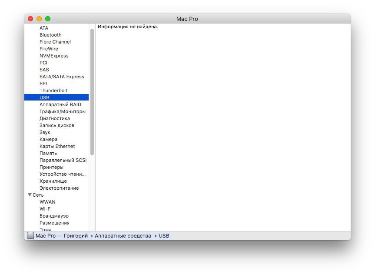This screenshot has width=375, height=275.
Task: Click USB in the path bar
Action: click(x=164, y=236)
